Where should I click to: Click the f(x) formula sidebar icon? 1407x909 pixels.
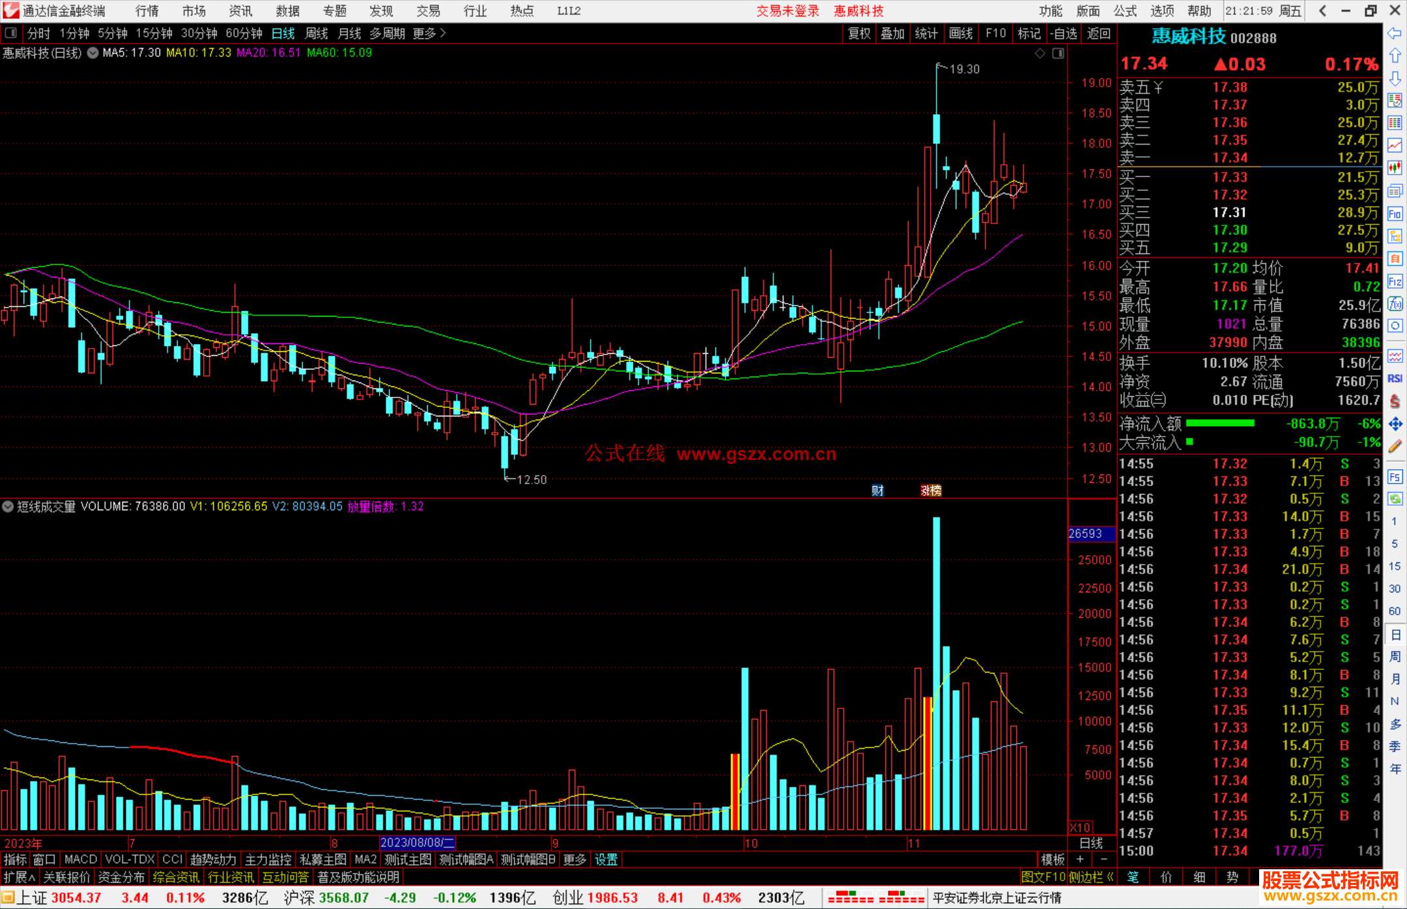click(x=1395, y=304)
